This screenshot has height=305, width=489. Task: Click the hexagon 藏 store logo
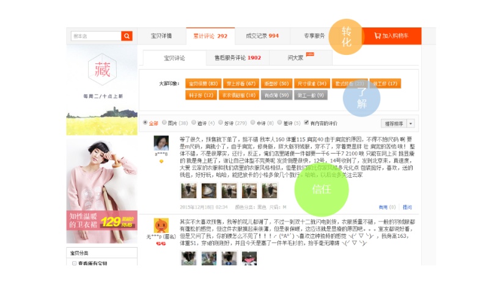pos(102,70)
